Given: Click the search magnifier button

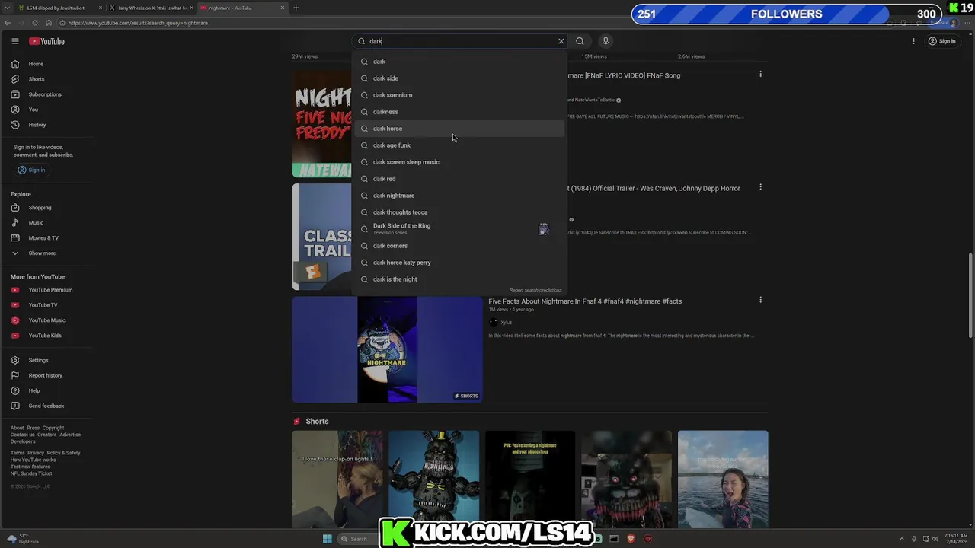Looking at the screenshot, I should 580,41.
